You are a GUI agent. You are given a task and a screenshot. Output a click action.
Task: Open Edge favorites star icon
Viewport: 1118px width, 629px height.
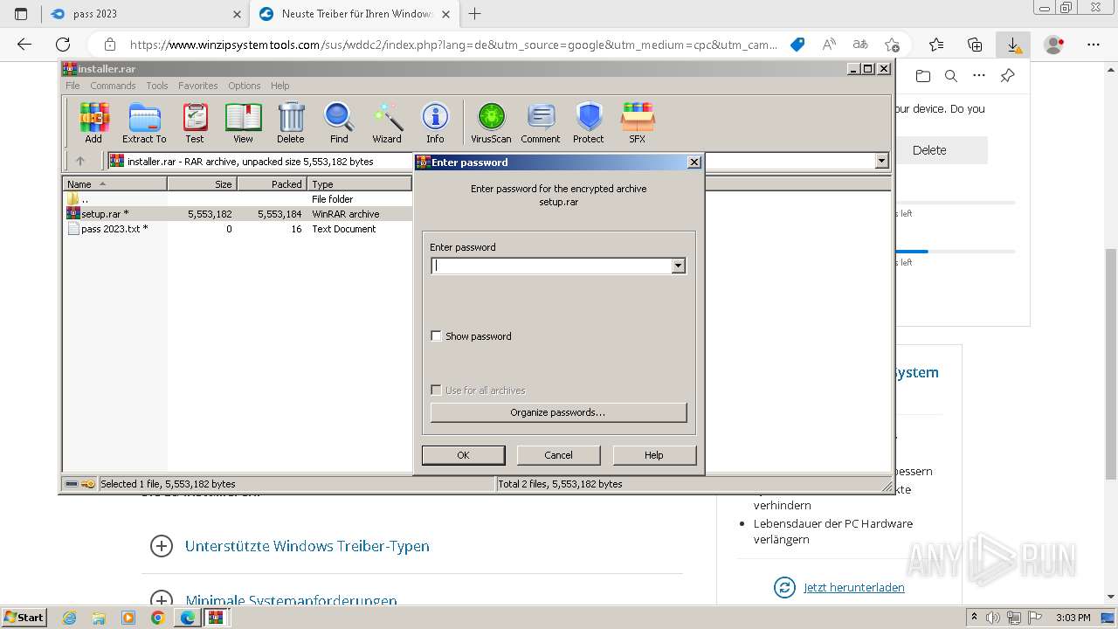tap(936, 45)
